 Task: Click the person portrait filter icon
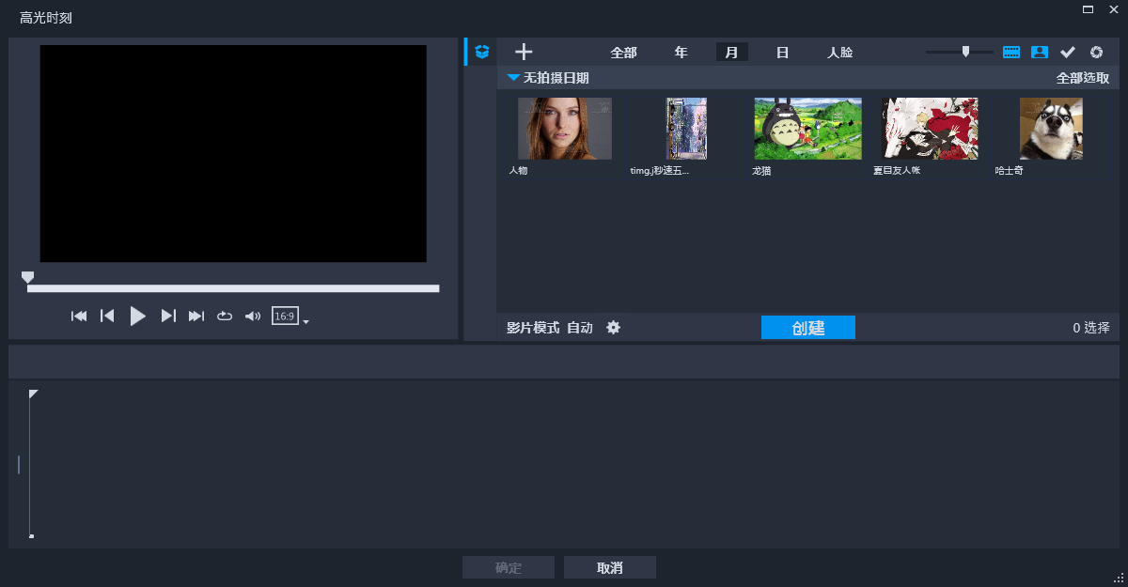tap(1039, 52)
